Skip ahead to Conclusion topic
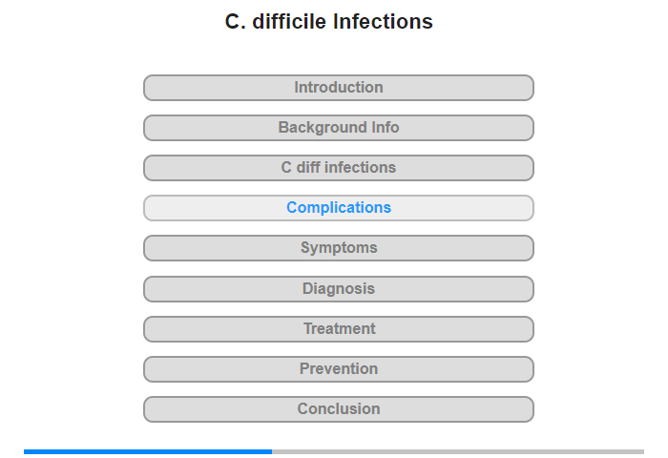This screenshot has height=458, width=668. tap(338, 409)
